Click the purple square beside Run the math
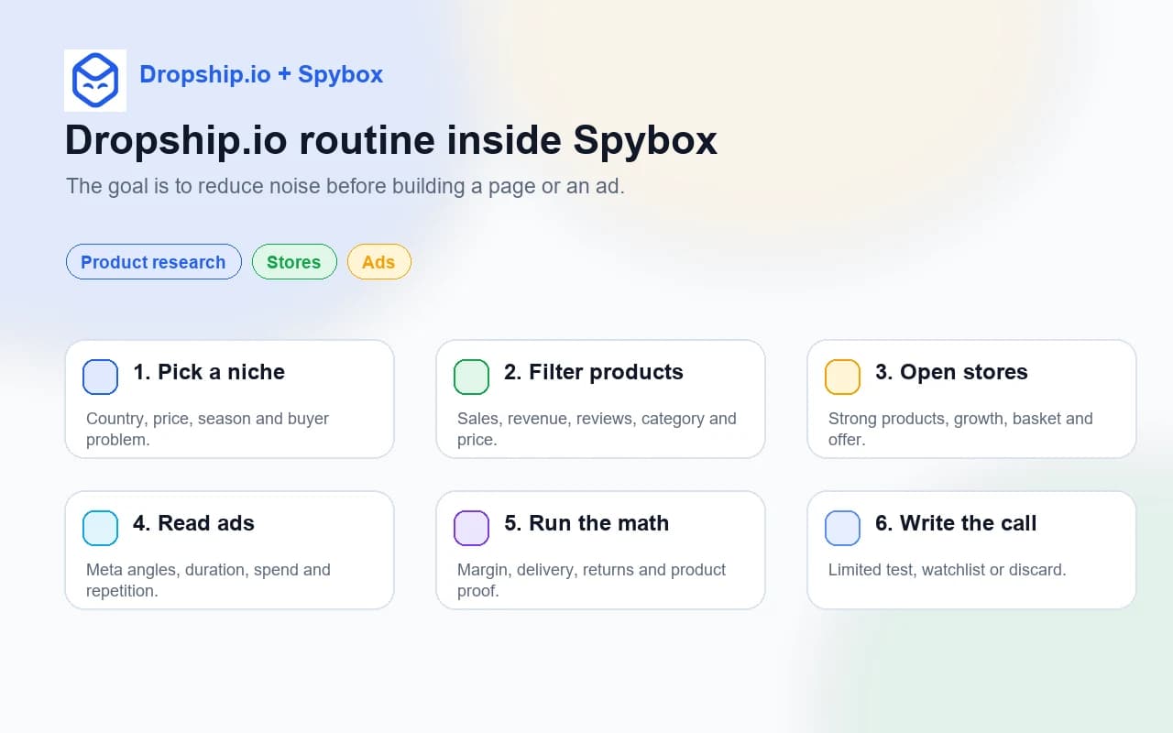The height and width of the screenshot is (733, 1173). pyautogui.click(x=471, y=528)
